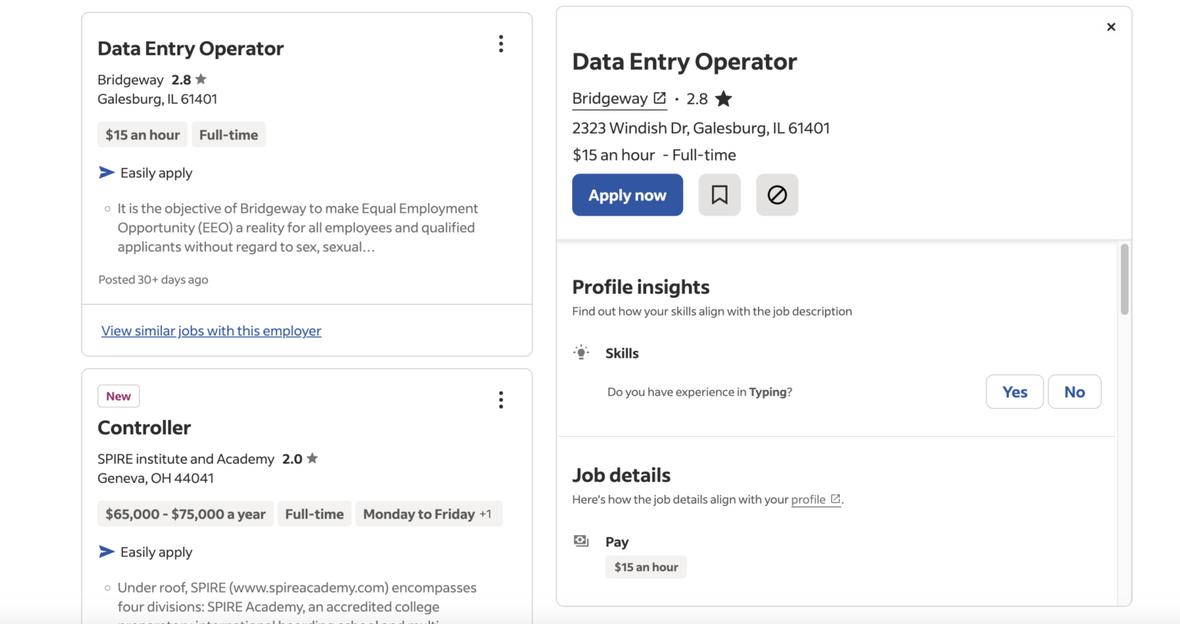The image size is (1180, 624).
Task: Open the kebab menu on Data Entry Operator card
Action: [x=501, y=44]
